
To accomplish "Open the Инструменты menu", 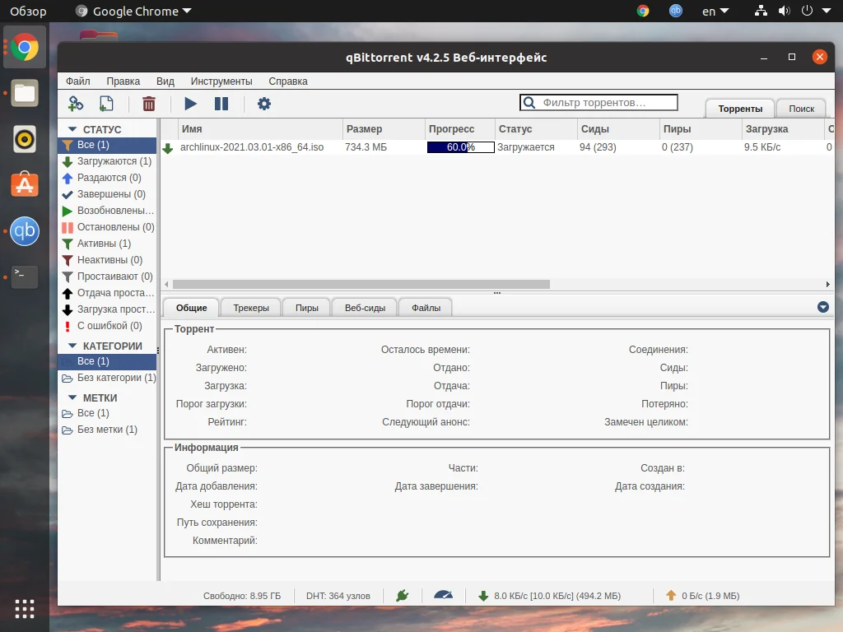I will [221, 81].
